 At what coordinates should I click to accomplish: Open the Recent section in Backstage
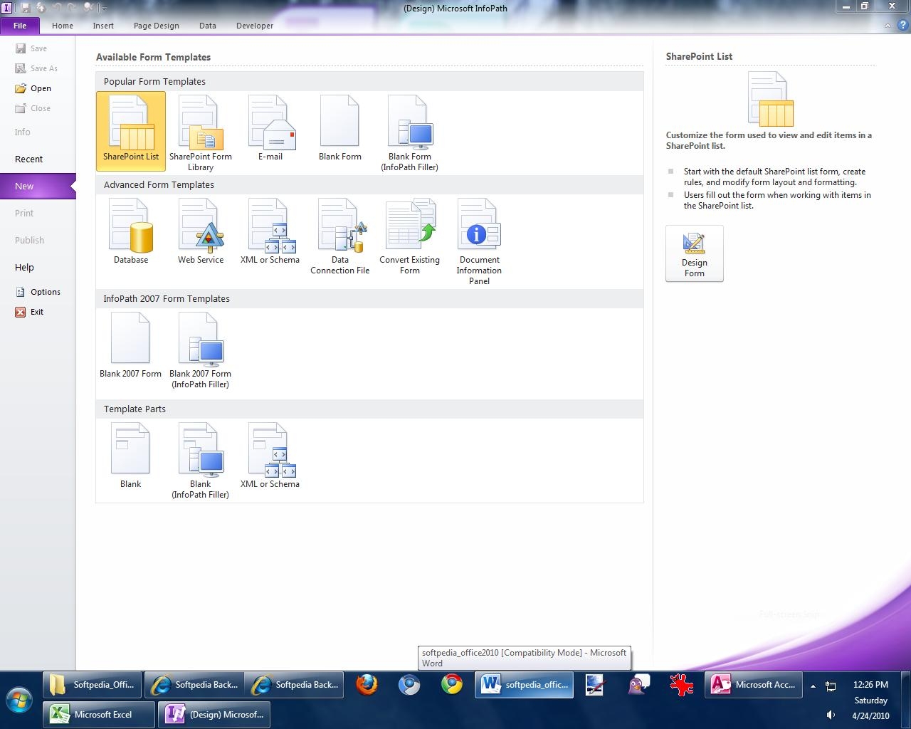[29, 159]
